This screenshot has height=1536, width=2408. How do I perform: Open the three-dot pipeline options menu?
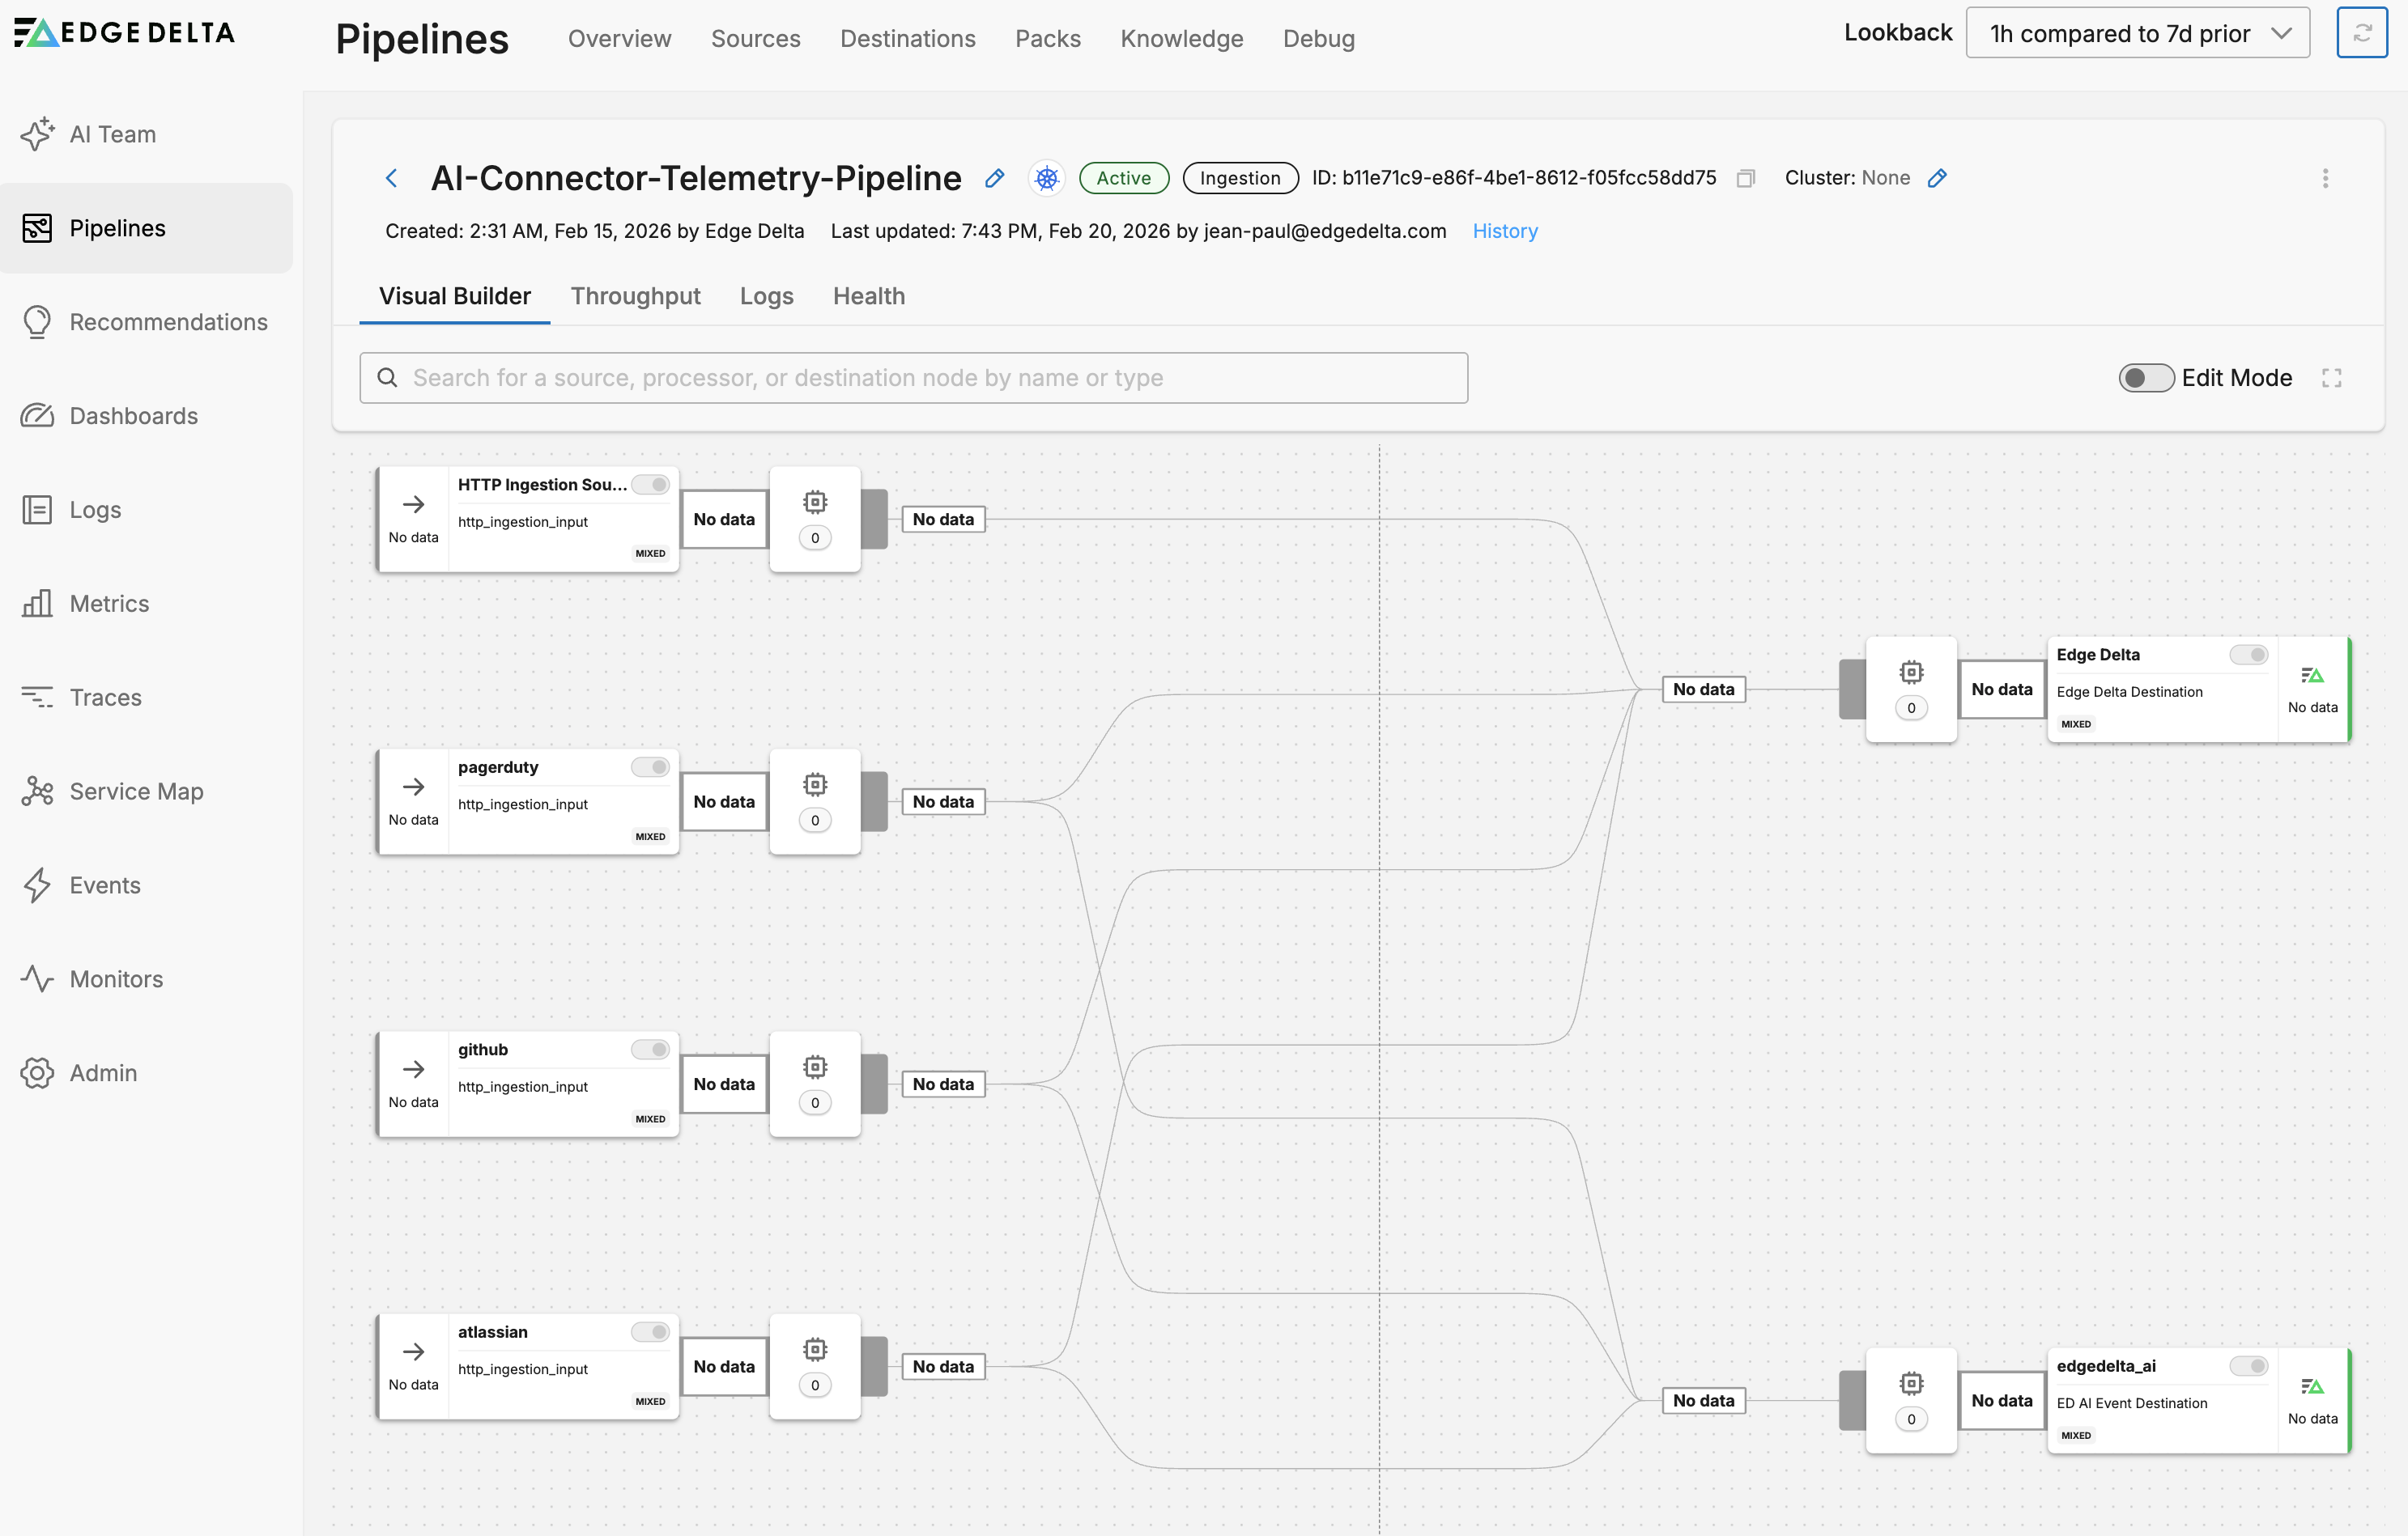[x=2325, y=178]
